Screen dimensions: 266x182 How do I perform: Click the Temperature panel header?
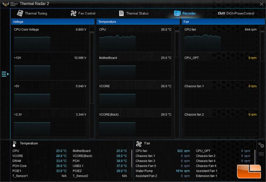[138, 22]
